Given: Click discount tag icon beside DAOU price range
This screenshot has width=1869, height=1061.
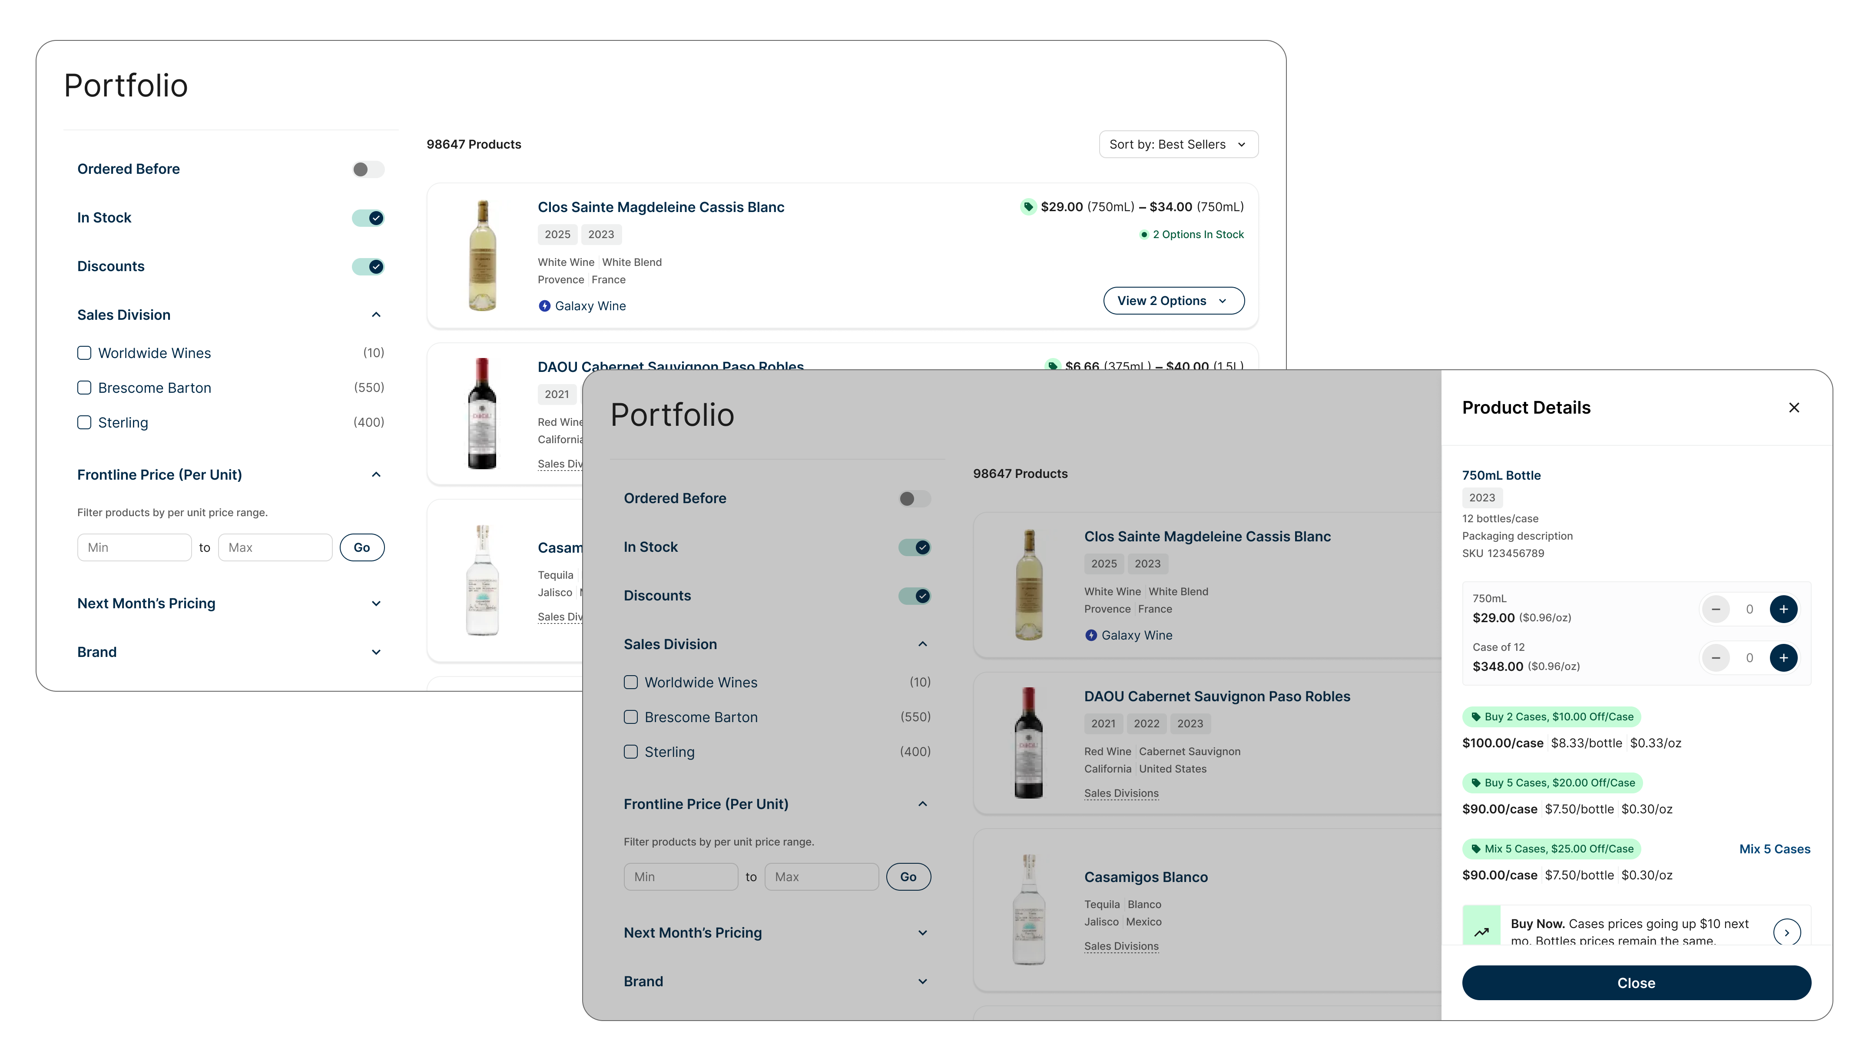Looking at the screenshot, I should click(1052, 365).
